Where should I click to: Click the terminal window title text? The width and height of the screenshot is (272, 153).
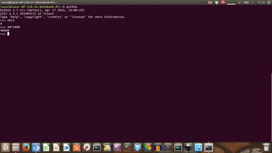[29, 3]
